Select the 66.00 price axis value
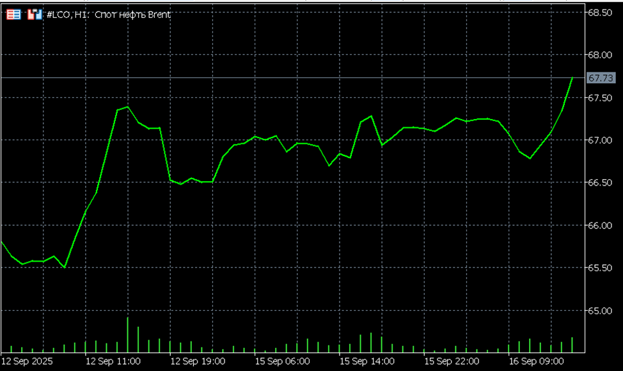This screenshot has width=623, height=371. tap(600, 226)
